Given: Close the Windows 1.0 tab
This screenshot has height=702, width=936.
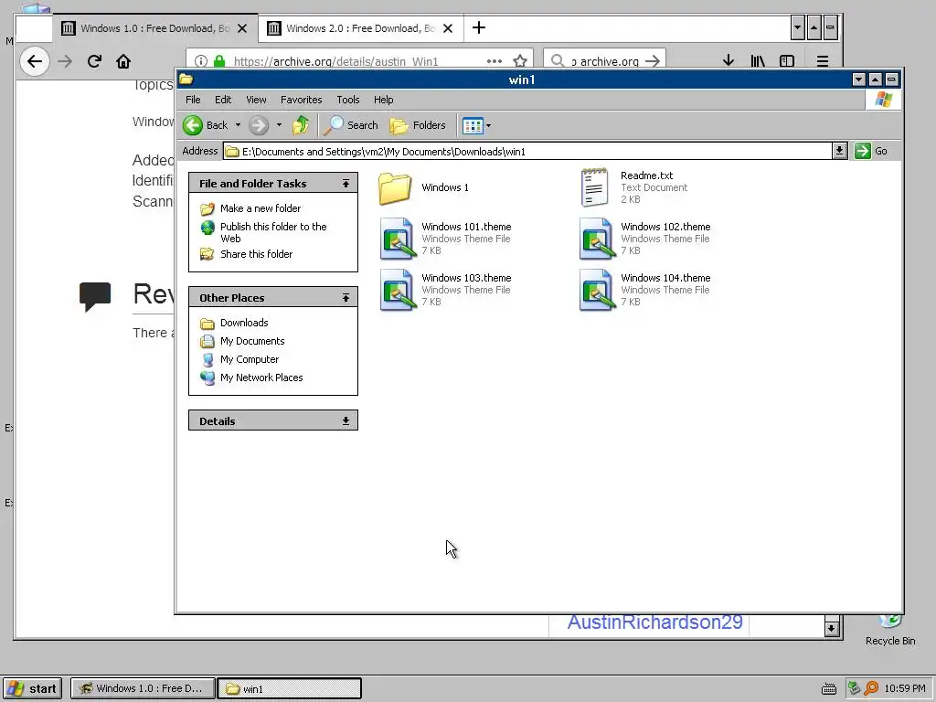Looking at the screenshot, I should click(x=242, y=28).
